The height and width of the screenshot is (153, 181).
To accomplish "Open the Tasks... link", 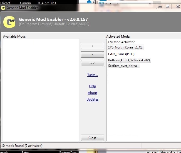I will point(93,75).
